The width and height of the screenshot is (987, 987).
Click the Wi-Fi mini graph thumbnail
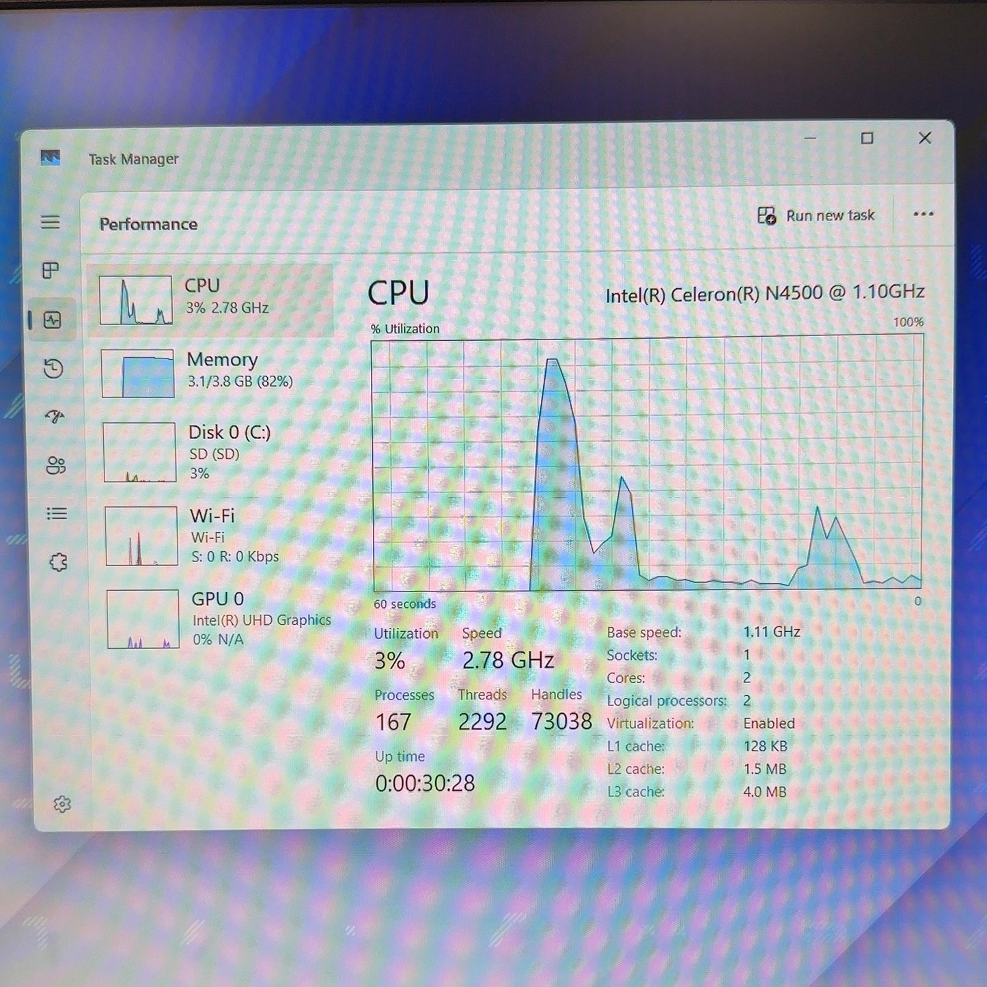coord(141,536)
